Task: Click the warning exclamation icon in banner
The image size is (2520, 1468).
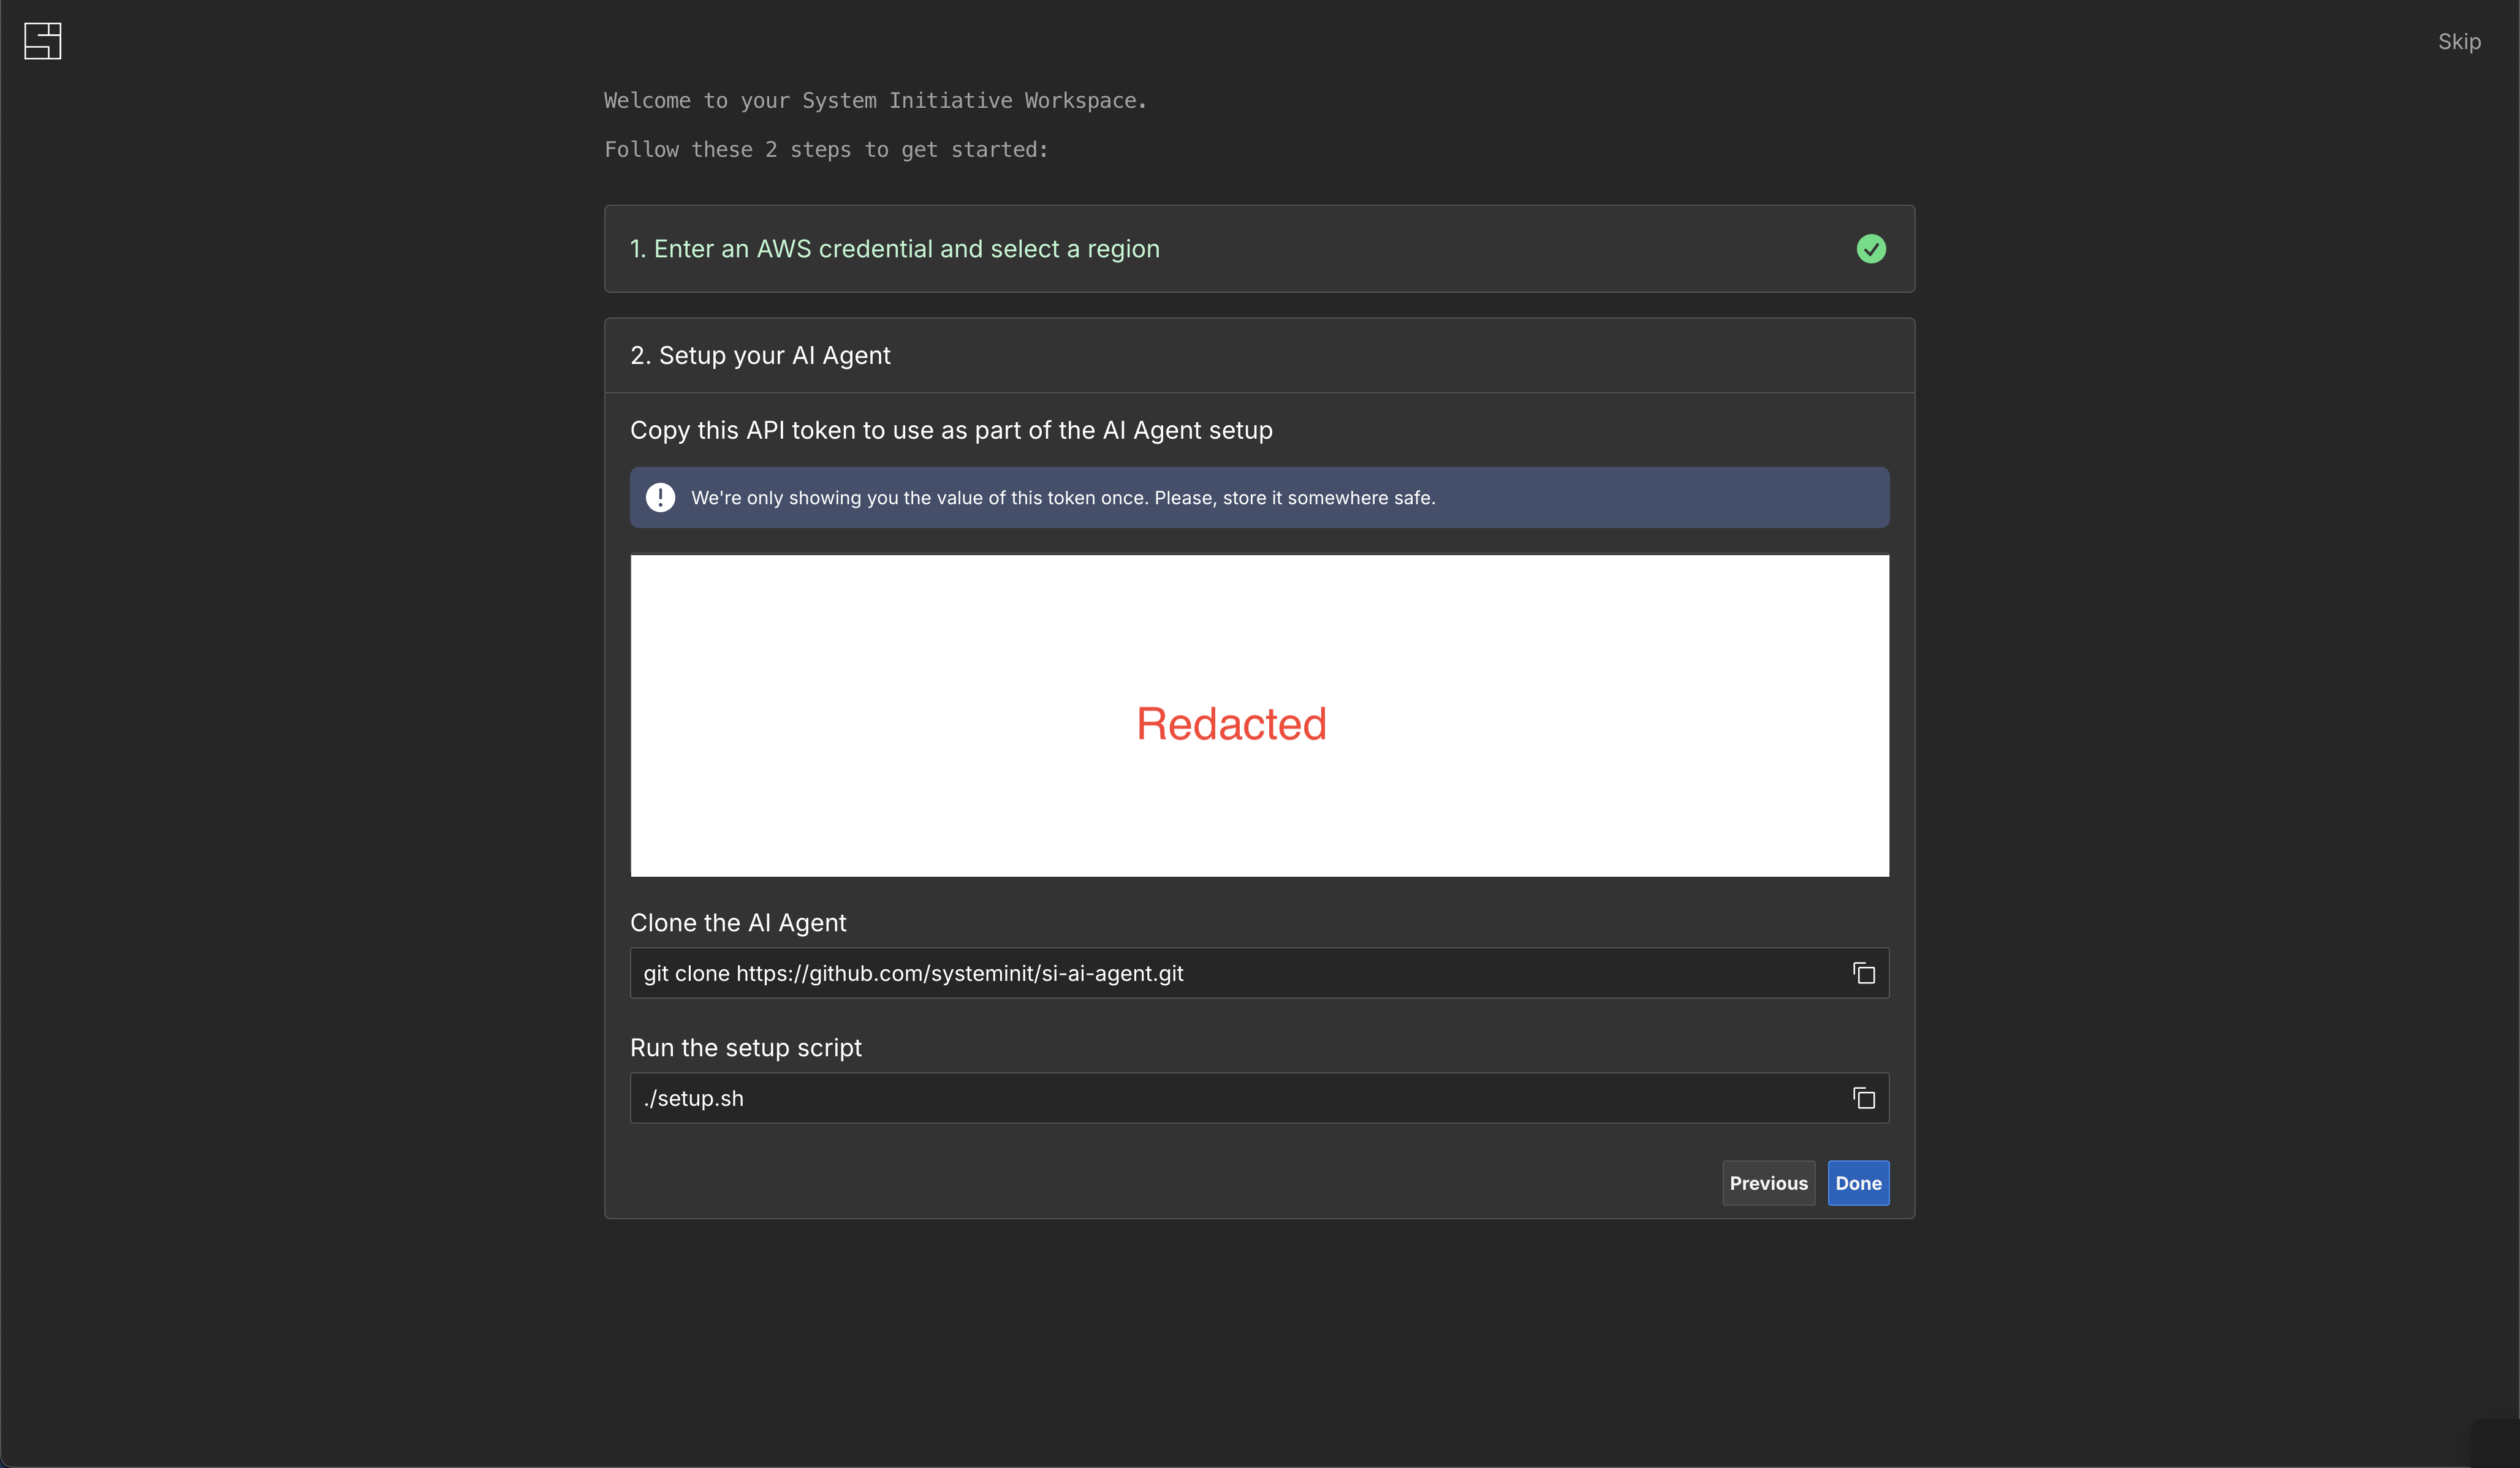Action: pyautogui.click(x=660, y=497)
